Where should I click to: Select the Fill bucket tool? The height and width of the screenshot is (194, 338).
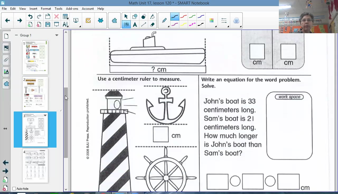pyautogui.click(x=152, y=17)
